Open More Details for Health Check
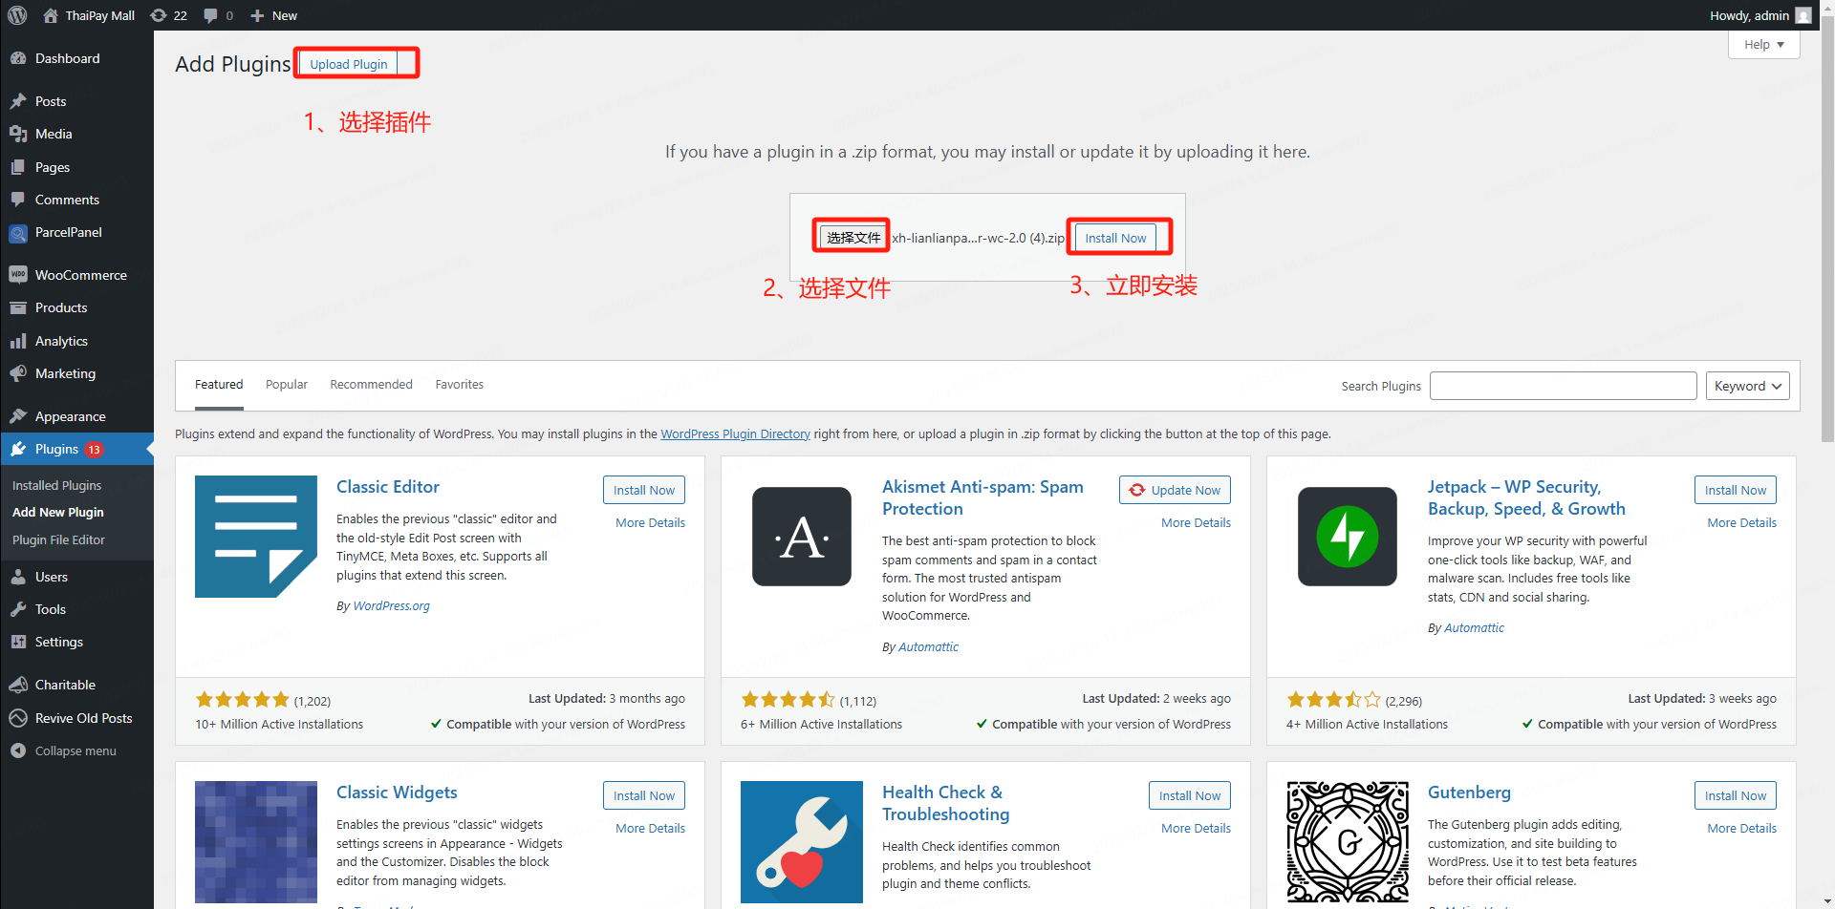The height and width of the screenshot is (909, 1835). pos(1196,828)
